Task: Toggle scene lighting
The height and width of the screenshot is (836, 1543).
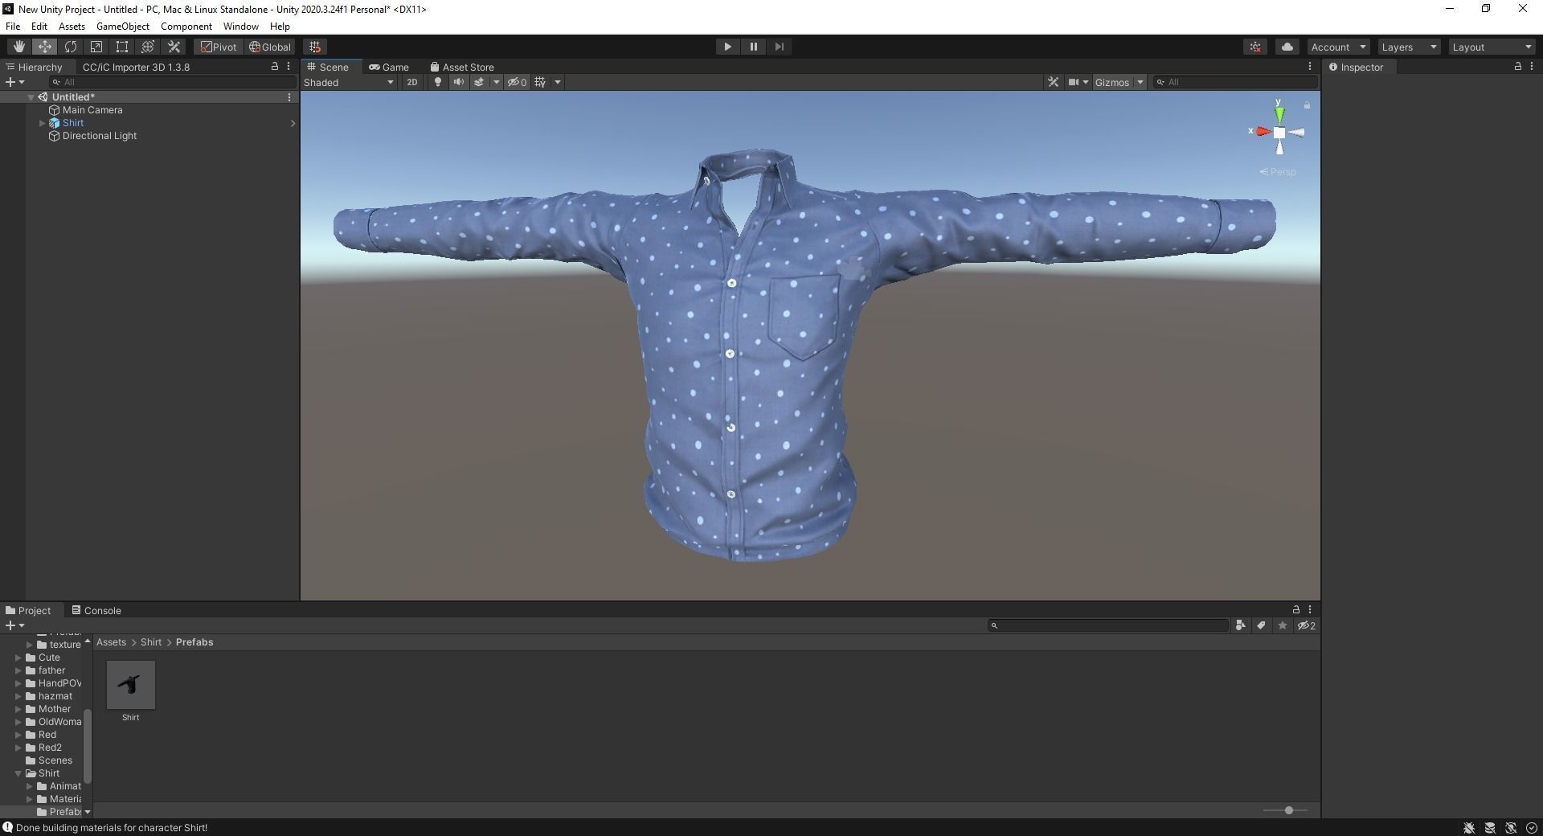Action: coord(437,82)
